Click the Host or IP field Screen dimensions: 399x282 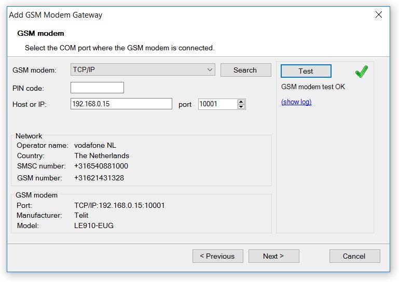click(121, 104)
